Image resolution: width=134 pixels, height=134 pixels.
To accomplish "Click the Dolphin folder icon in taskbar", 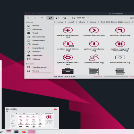I will pos(32,132).
